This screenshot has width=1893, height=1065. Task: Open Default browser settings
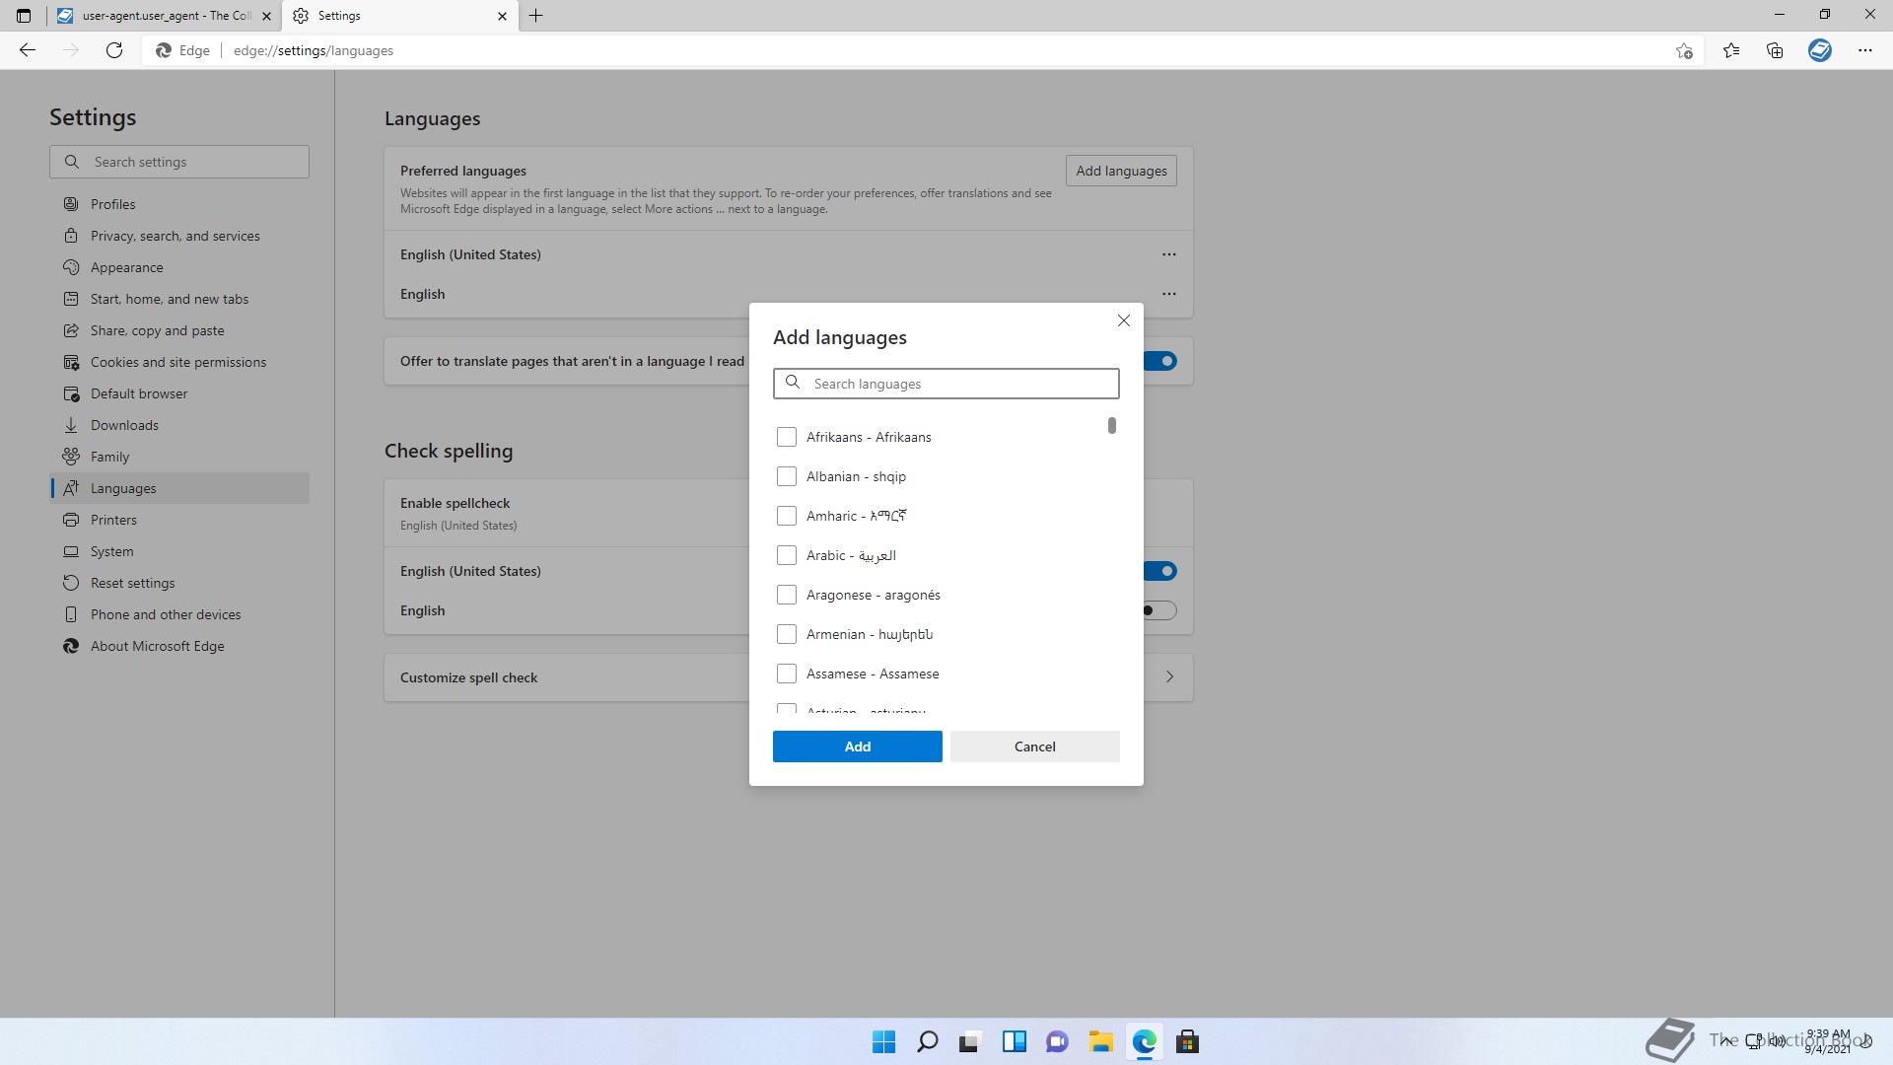point(179,393)
